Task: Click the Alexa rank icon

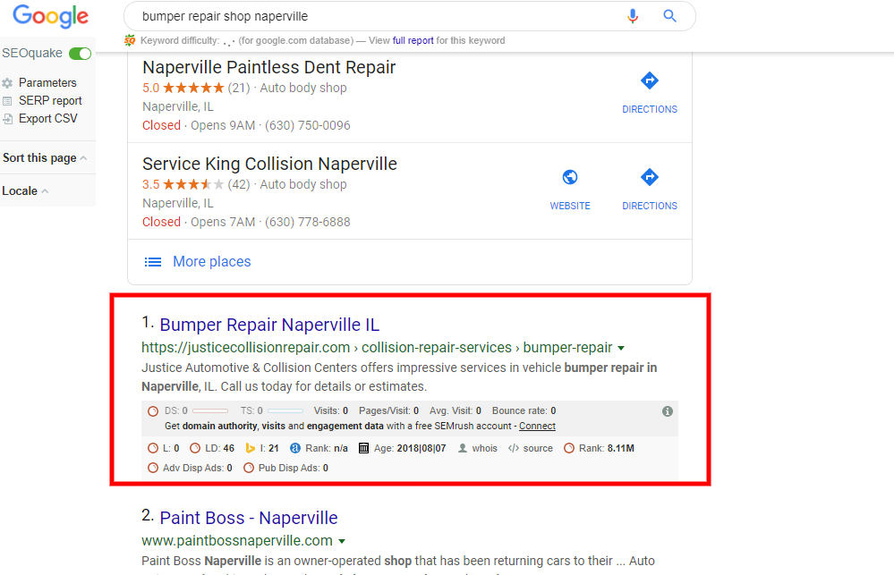Action: click(295, 449)
